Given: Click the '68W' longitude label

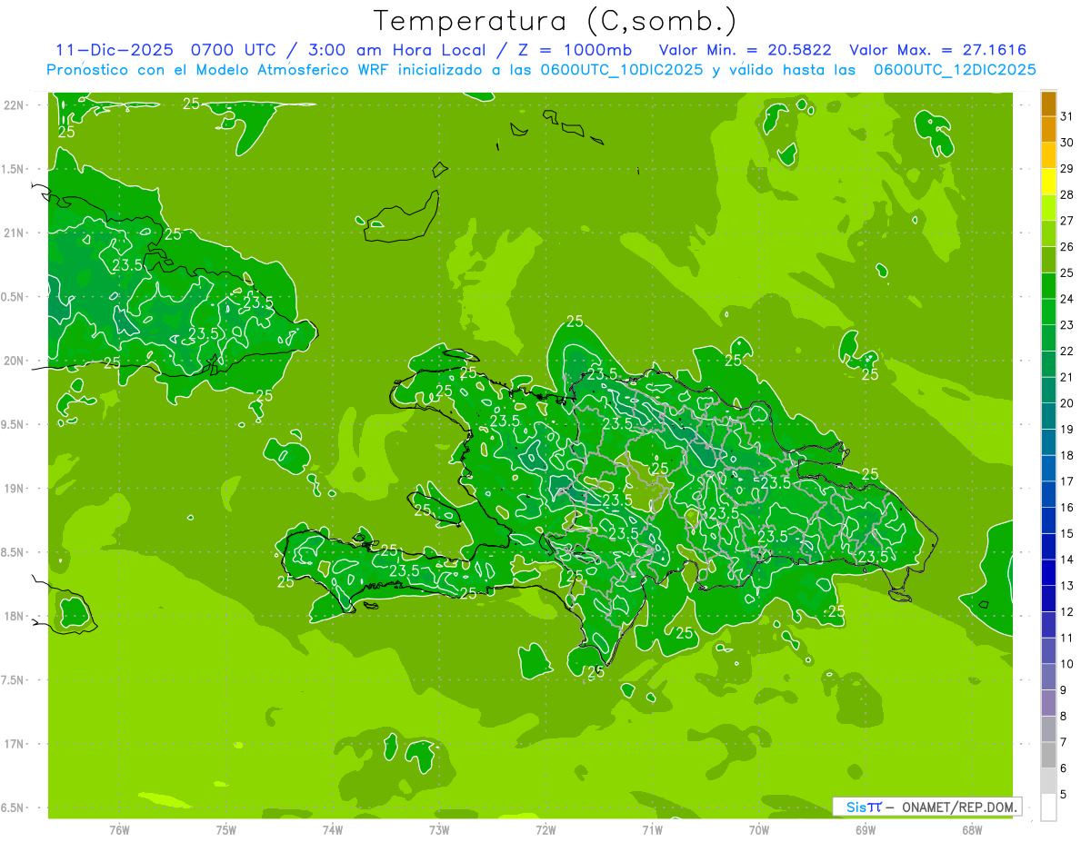Looking at the screenshot, I should point(972,829).
